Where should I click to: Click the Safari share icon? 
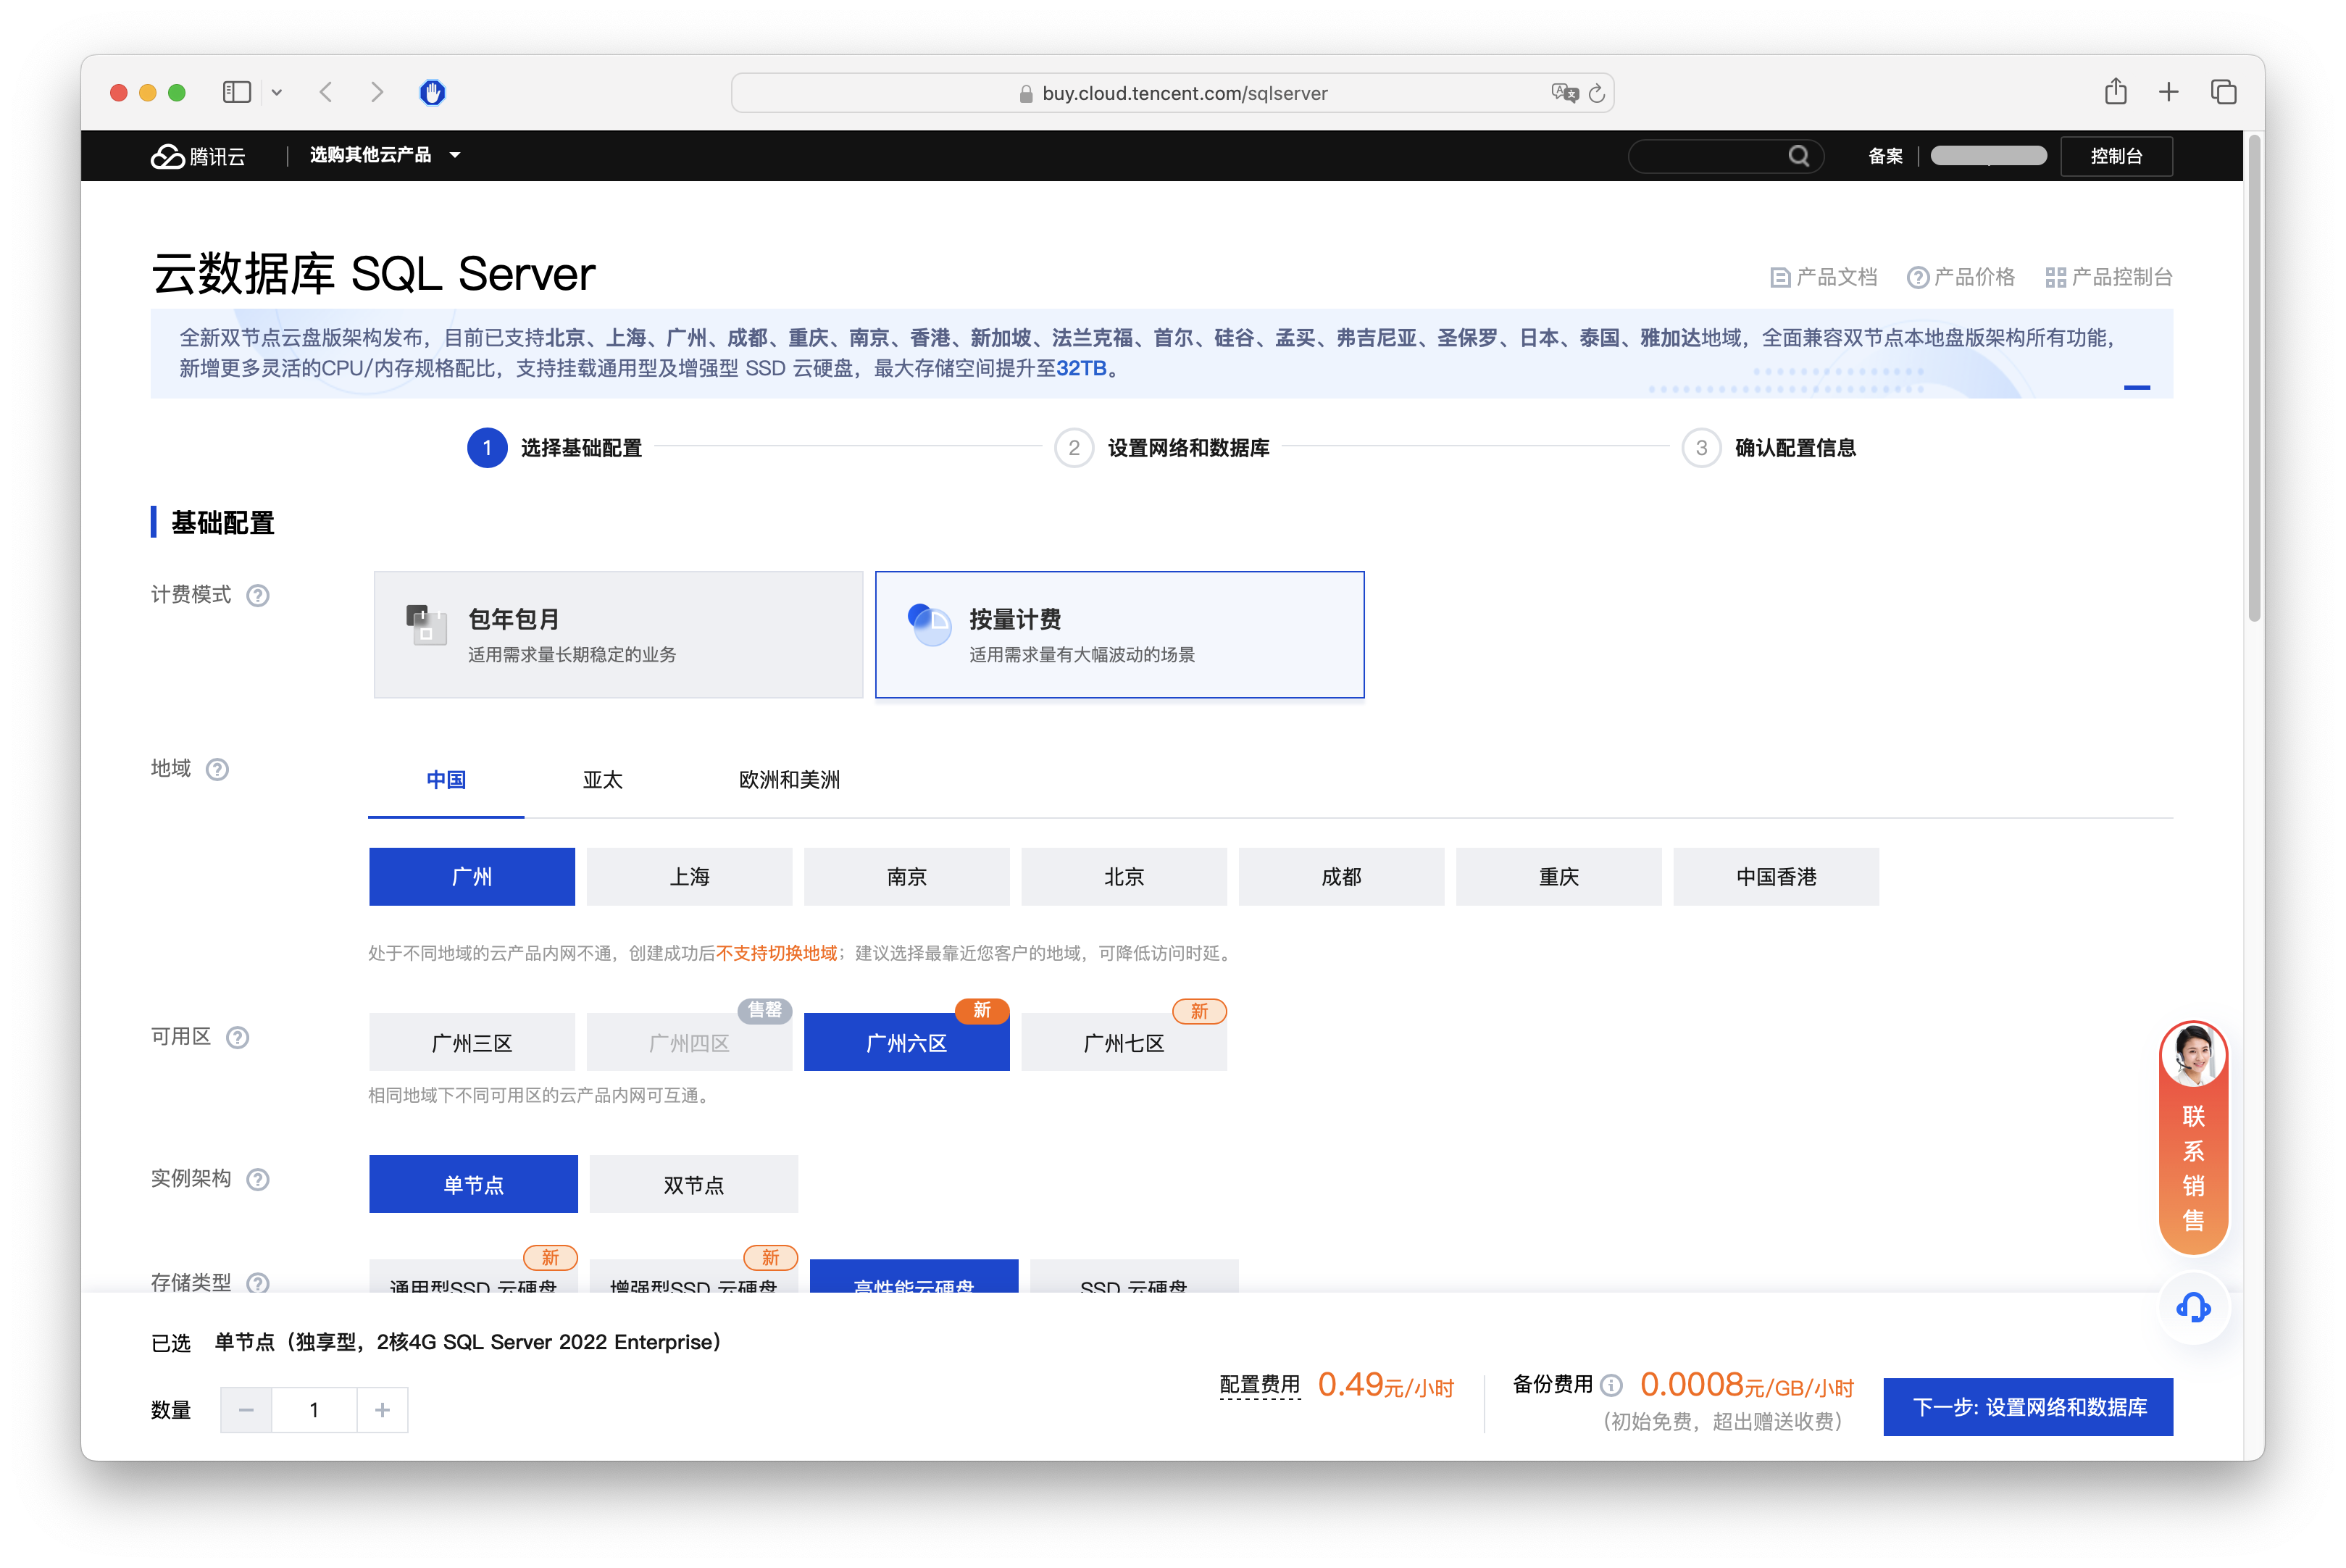[2115, 92]
